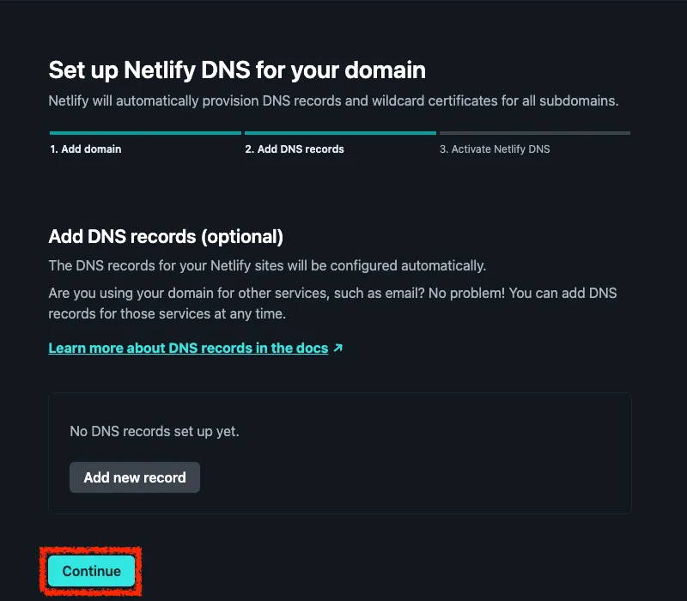Click the configured automatically sentence
This screenshot has width=687, height=601.
pos(267,265)
